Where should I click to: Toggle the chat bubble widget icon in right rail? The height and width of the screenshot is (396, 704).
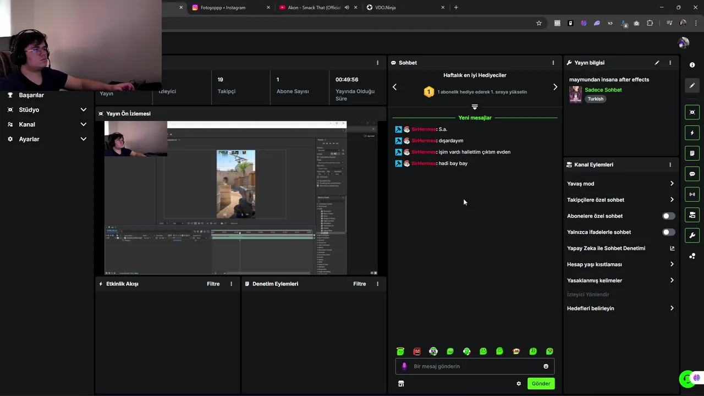[x=692, y=174]
